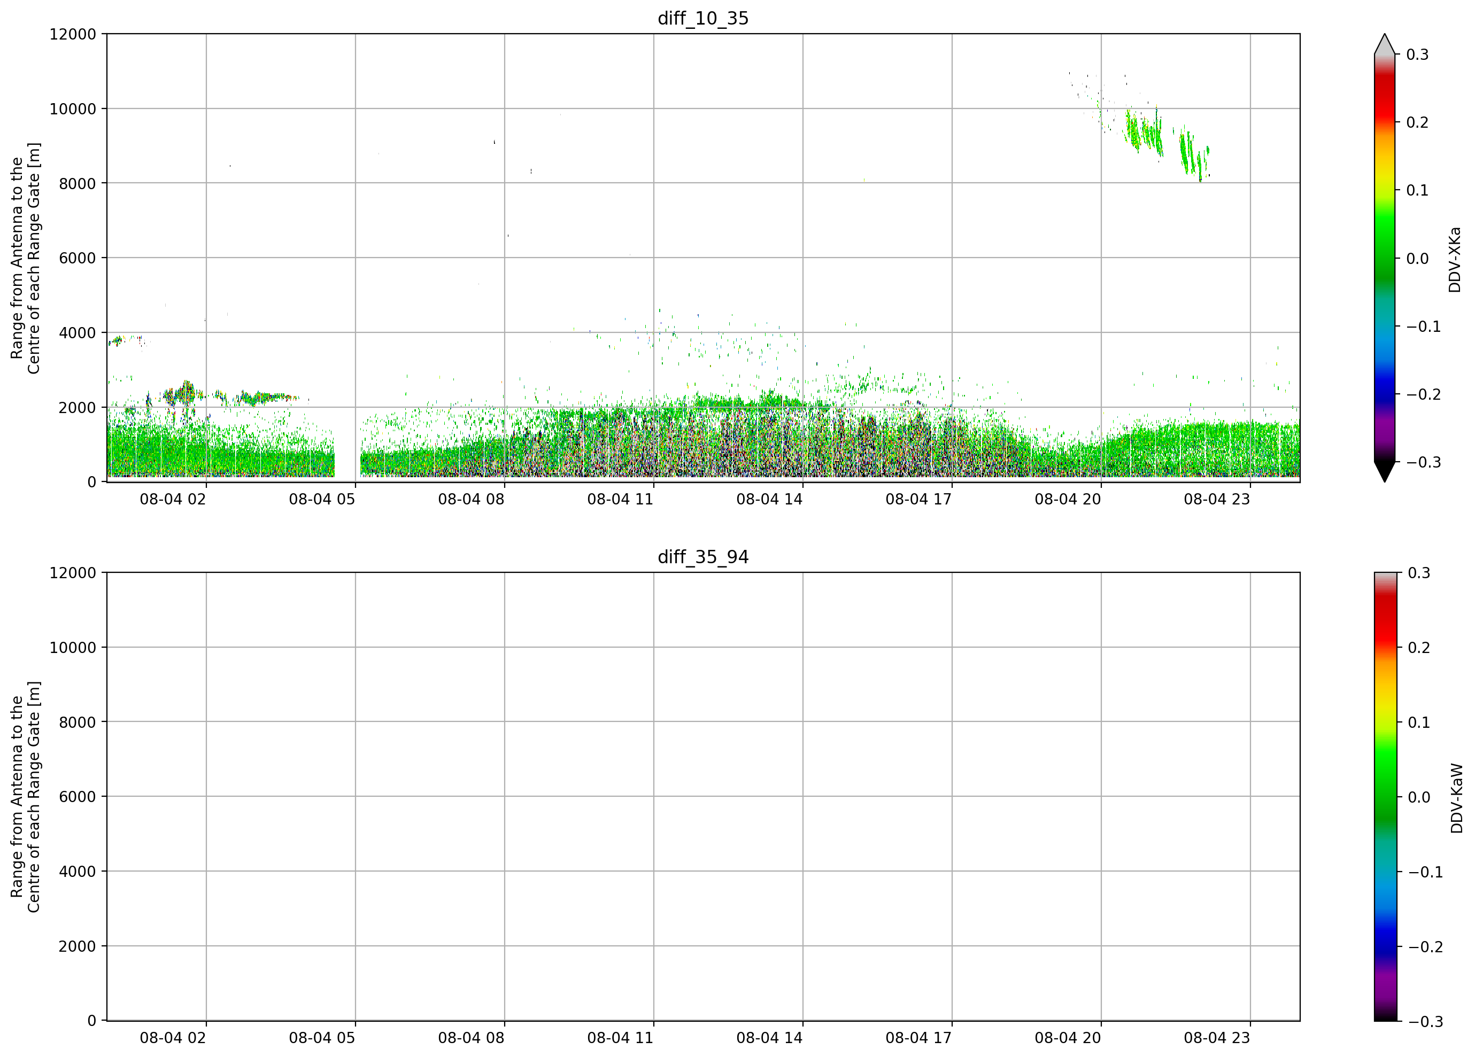The image size is (1475, 1057).
Task: Click the 0.0 tick on DDV-KaW colorbar
Action: [x=1418, y=797]
